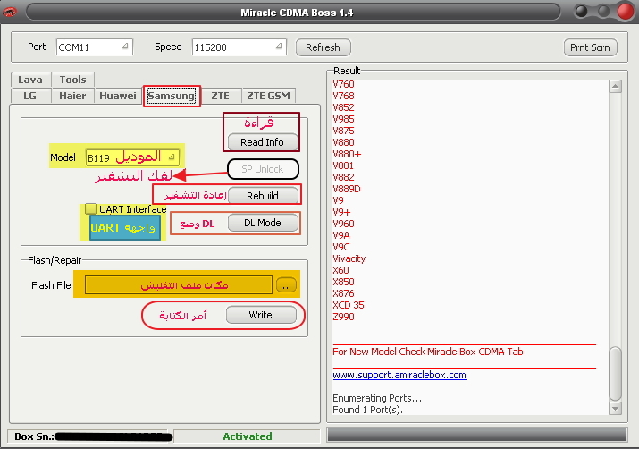Image resolution: width=639 pixels, height=449 pixels.
Task: Click the Box Sn. status field
Action: pos(88,436)
